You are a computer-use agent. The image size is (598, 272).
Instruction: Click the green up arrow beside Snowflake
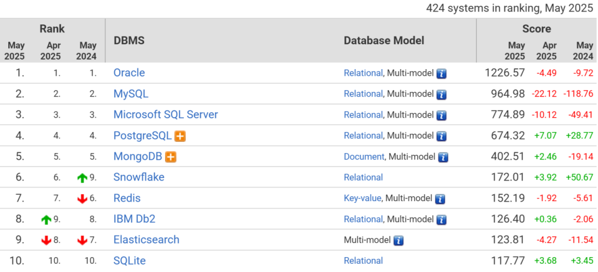click(x=83, y=177)
